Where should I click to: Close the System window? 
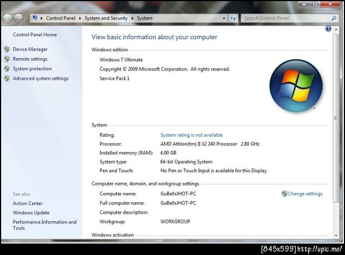[330, 4]
